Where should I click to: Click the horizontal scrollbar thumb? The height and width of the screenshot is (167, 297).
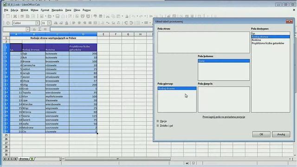117,159
